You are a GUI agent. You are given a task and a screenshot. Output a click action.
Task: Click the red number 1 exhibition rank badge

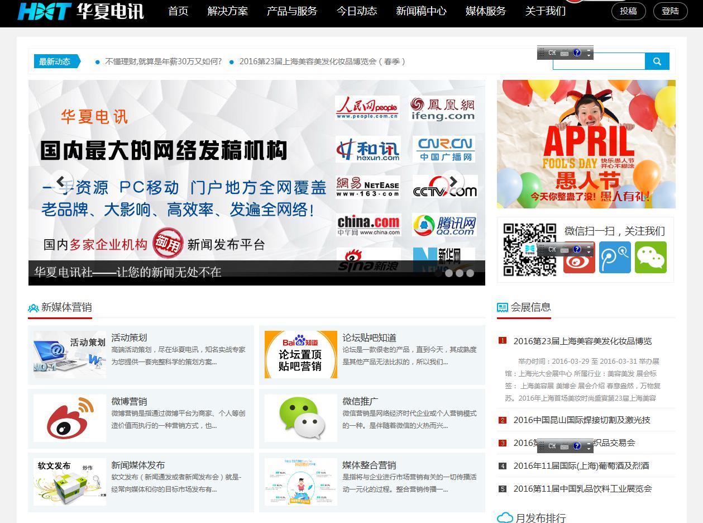(x=503, y=341)
